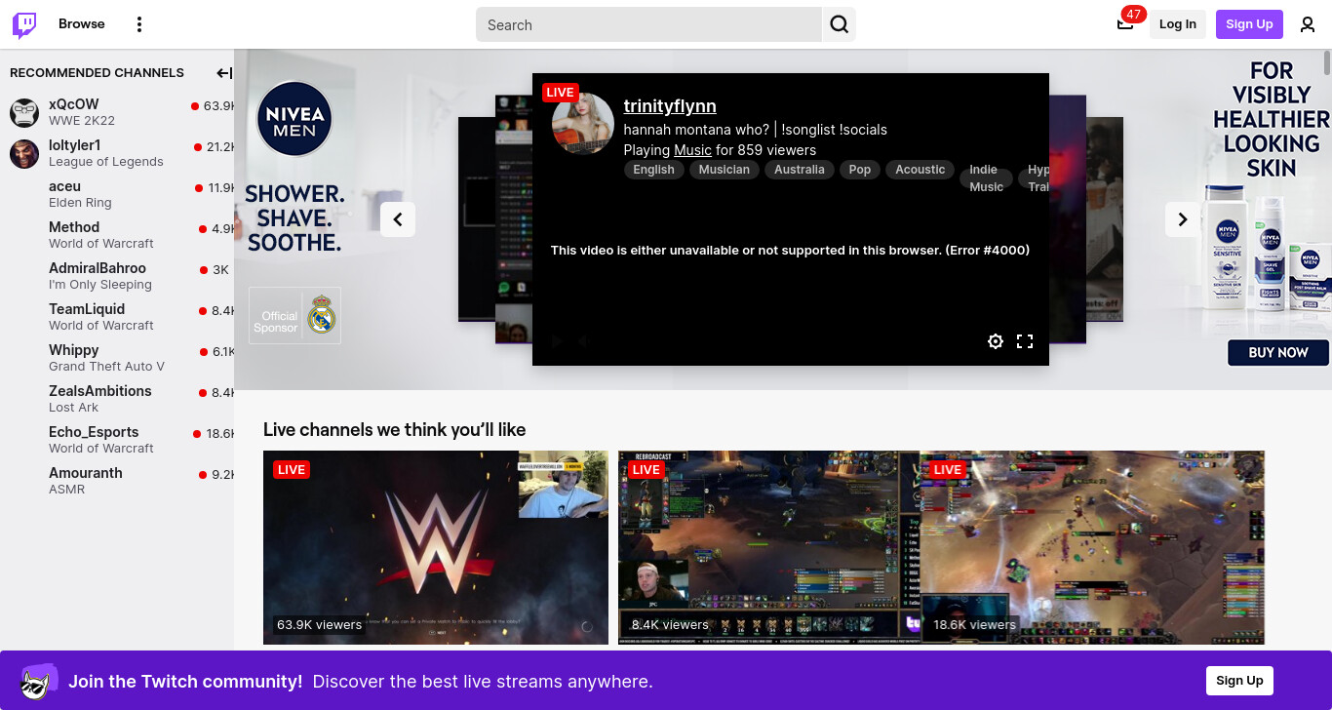
Task: Open trinityflynn channel name link
Action: (x=670, y=106)
